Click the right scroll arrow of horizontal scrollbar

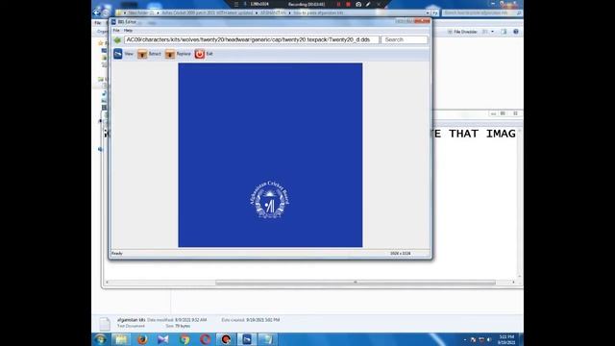click(x=513, y=282)
